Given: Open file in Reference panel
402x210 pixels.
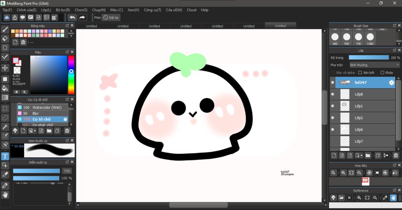Looking at the screenshot, I should (x=341, y=198).
